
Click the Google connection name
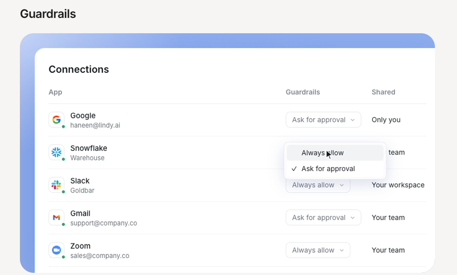(x=83, y=116)
